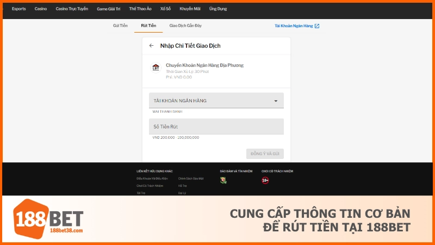Click the back arrow beside Nhập Chi Tiết Giao Dịch
Viewport: 435px width, 245px height.
click(x=151, y=46)
